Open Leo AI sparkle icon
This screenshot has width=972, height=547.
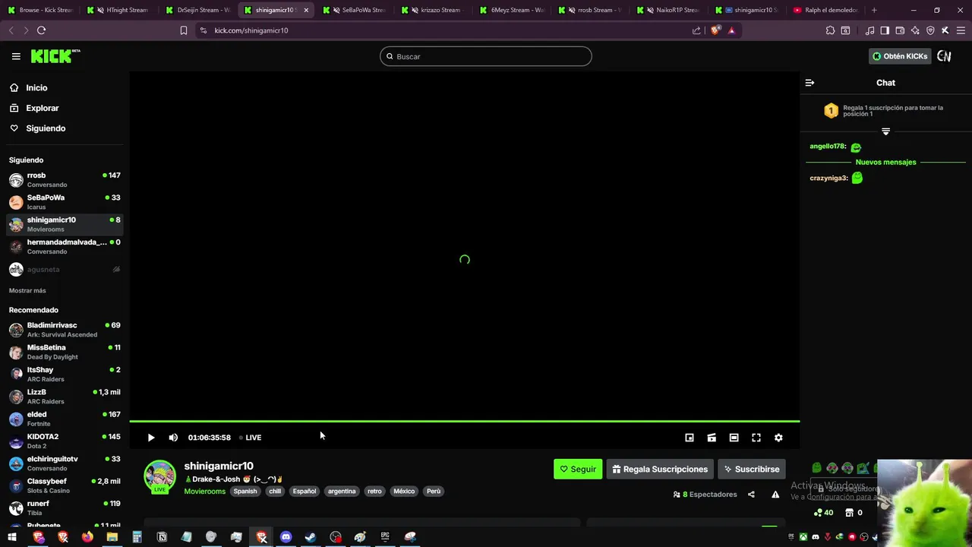(x=915, y=30)
